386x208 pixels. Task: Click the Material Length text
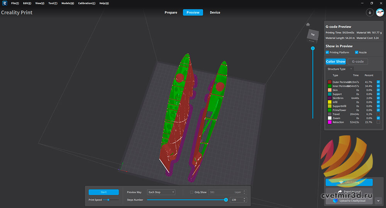tap(340, 38)
